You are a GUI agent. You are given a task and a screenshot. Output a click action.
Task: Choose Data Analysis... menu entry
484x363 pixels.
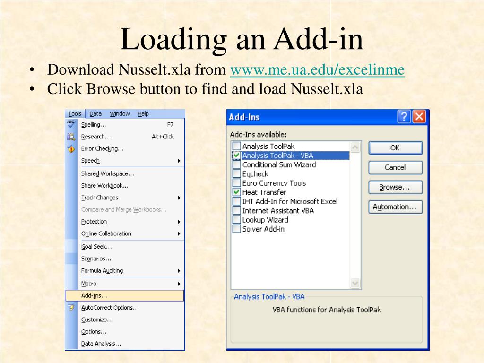[125, 344]
